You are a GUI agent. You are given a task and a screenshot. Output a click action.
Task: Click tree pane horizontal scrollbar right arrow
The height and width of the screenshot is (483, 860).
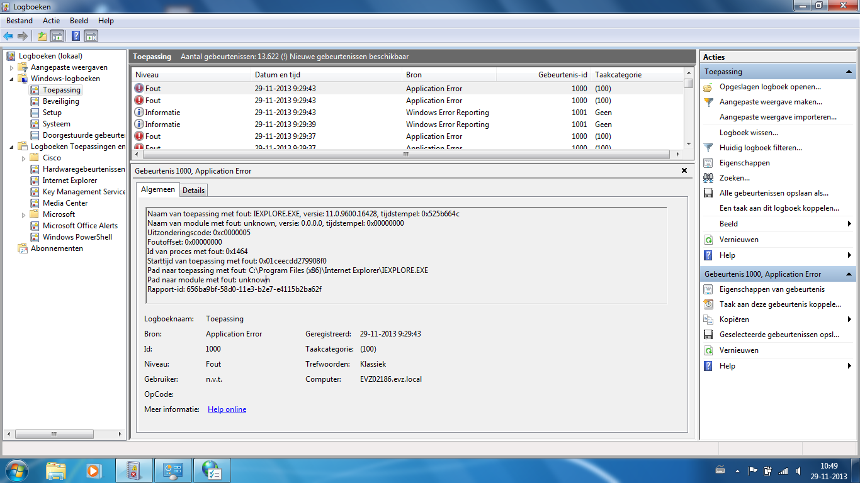(120, 434)
